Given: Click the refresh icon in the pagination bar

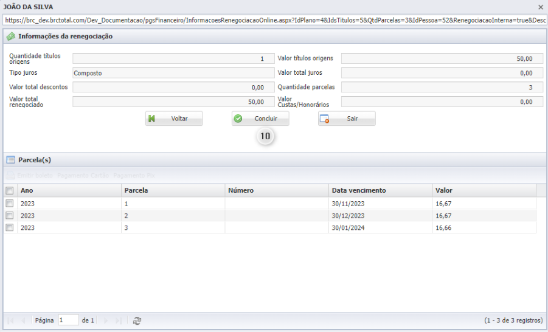Looking at the screenshot, I should [137, 320].
